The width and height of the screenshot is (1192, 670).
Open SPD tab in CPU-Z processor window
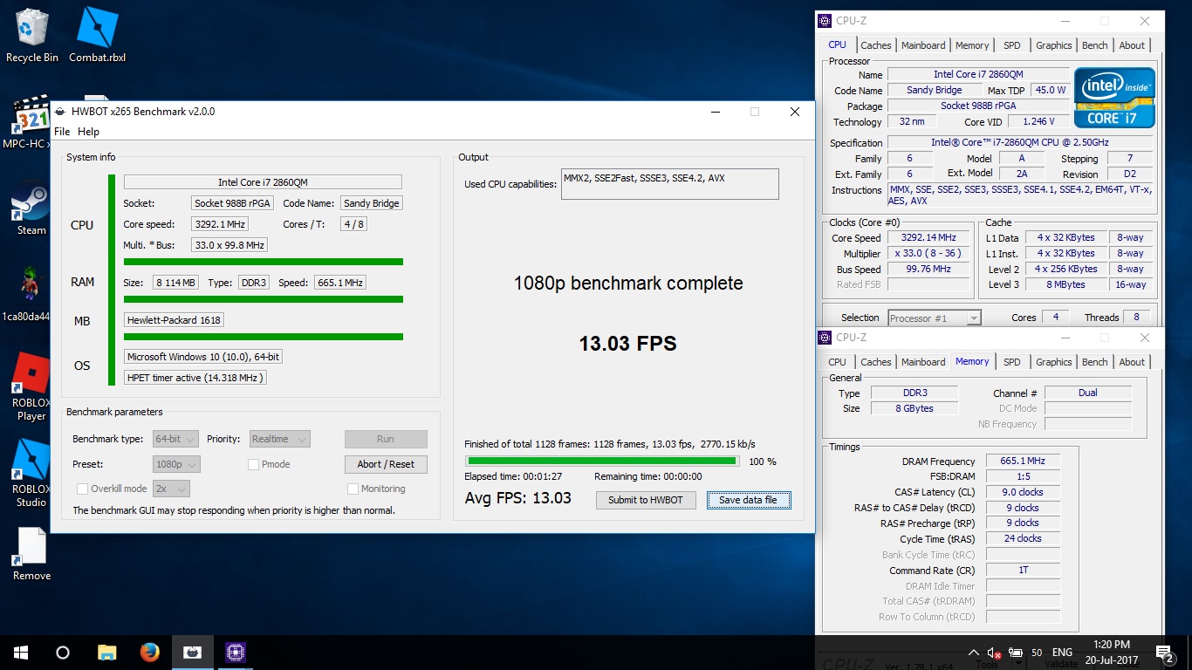tap(1011, 45)
